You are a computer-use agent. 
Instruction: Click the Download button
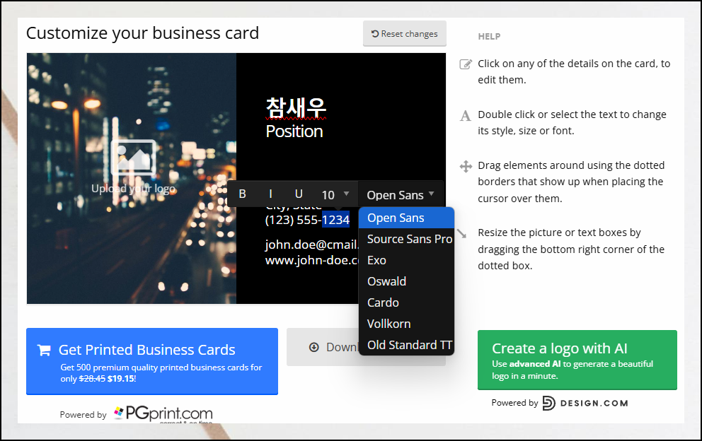pos(323,347)
